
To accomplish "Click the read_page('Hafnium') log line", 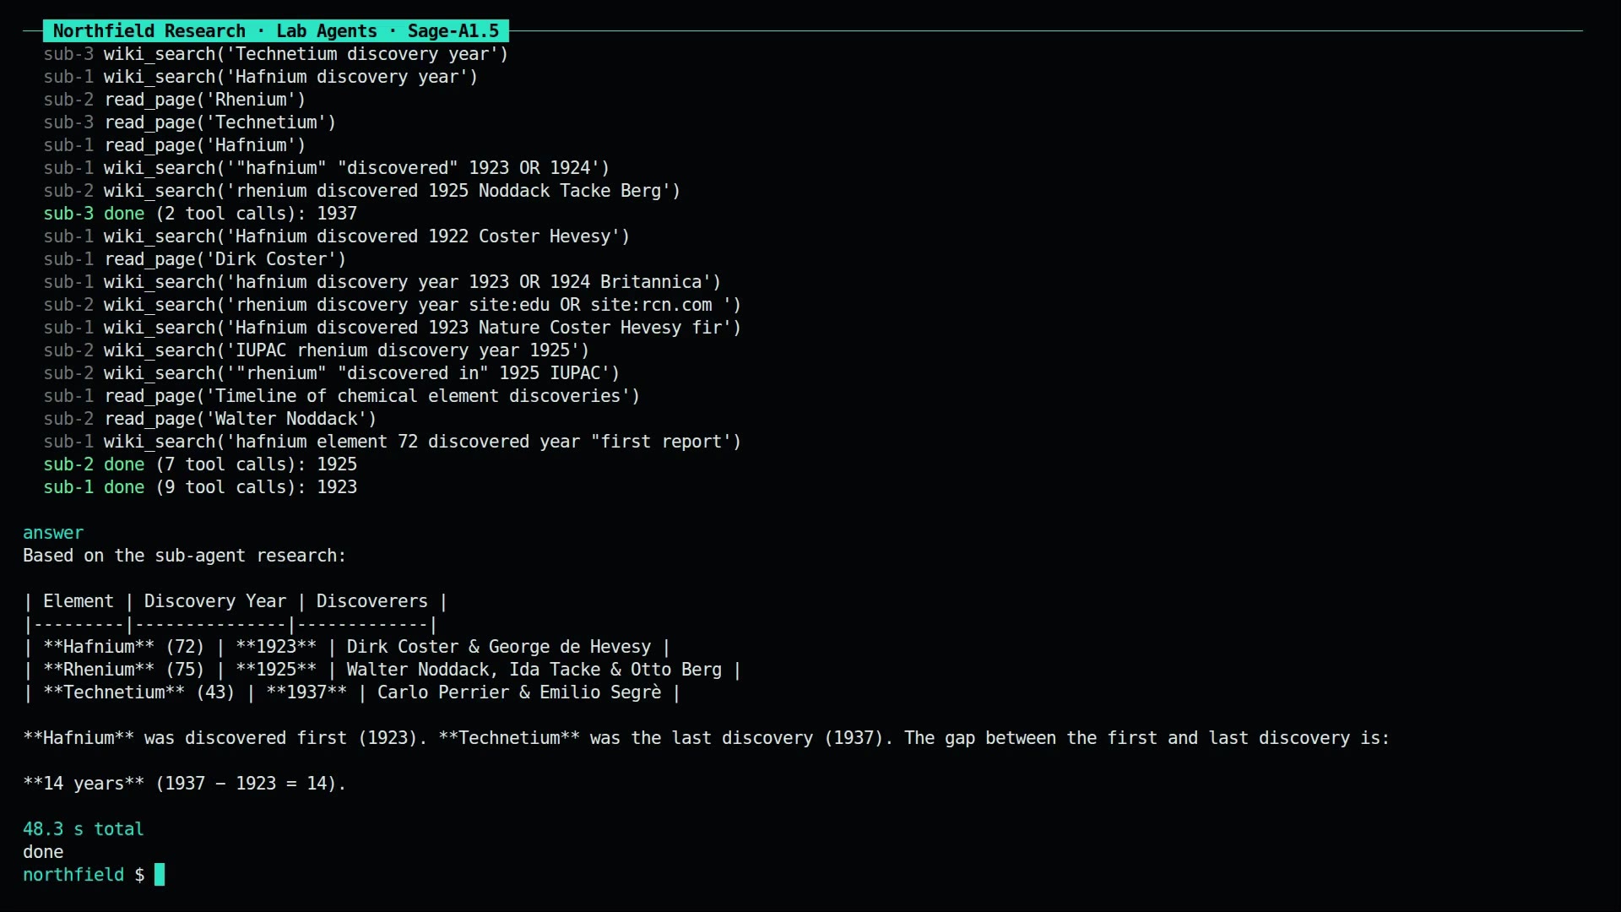I will pos(175,145).
